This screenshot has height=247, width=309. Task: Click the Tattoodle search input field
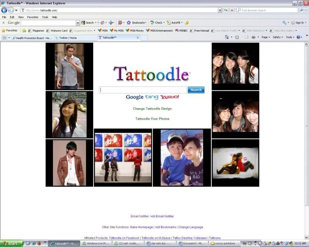[143, 90]
